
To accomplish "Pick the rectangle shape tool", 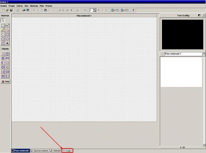I will [x=7, y=34].
